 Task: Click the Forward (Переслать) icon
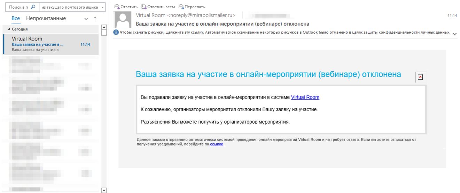pos(181,7)
